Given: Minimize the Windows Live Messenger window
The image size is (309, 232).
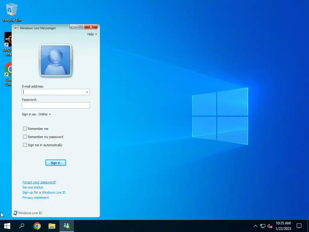Looking at the screenshot, I should pyautogui.click(x=73, y=27).
